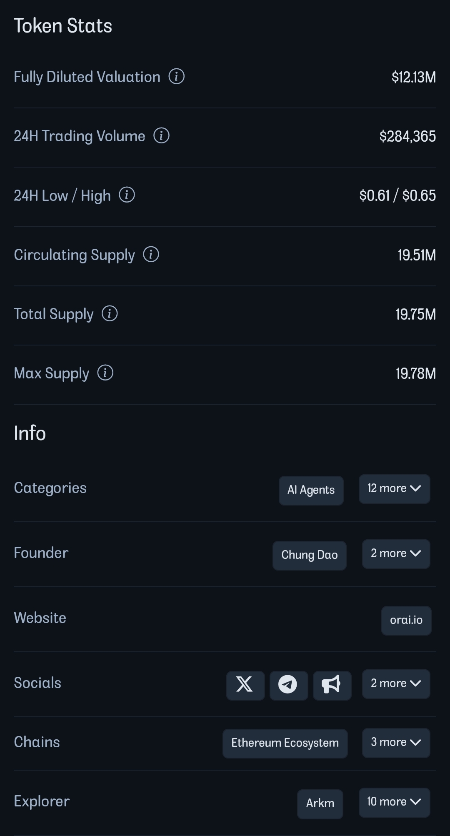
Task: Expand 3 more chains dropdown
Action: point(396,743)
